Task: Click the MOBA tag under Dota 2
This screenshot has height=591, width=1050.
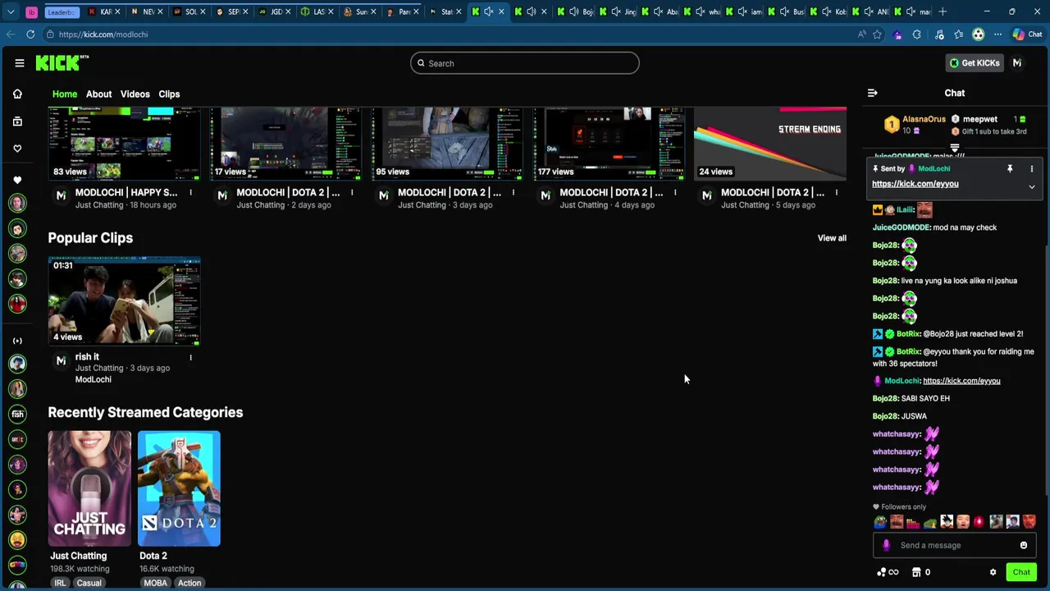Action: click(155, 583)
